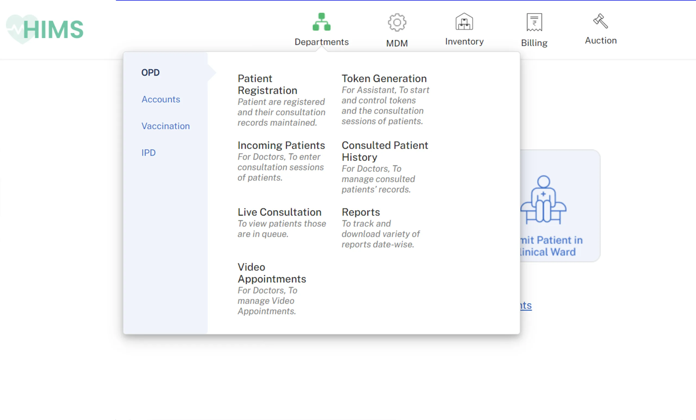The width and height of the screenshot is (696, 420).
Task: Click the partially visible underlined link
Action: click(x=526, y=305)
